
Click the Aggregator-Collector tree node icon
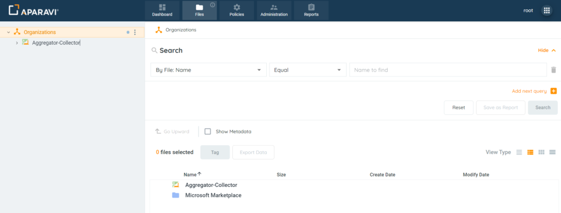[25, 43]
